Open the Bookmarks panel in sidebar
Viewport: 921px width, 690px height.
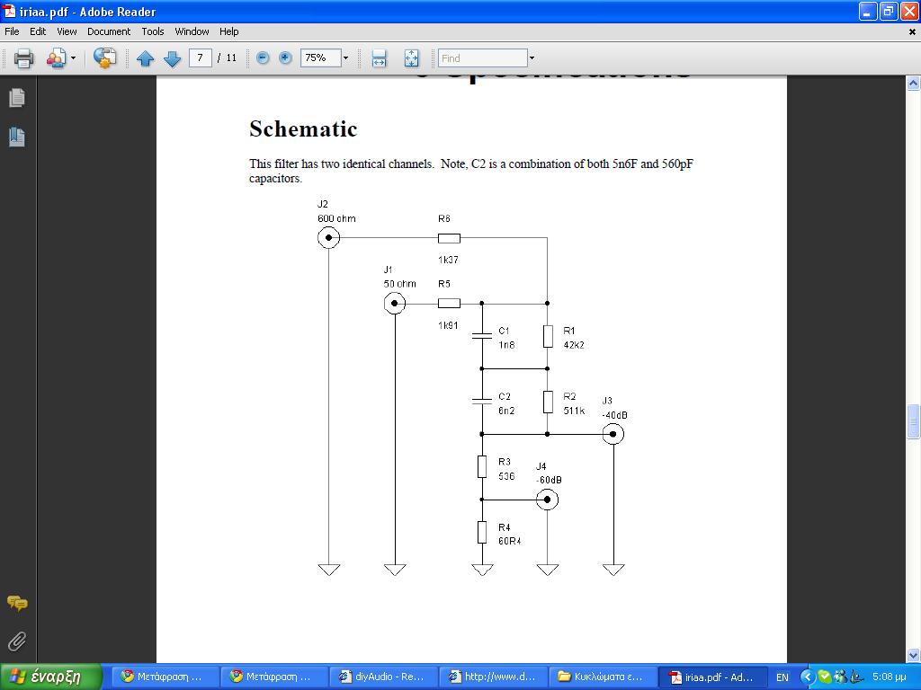(x=17, y=137)
